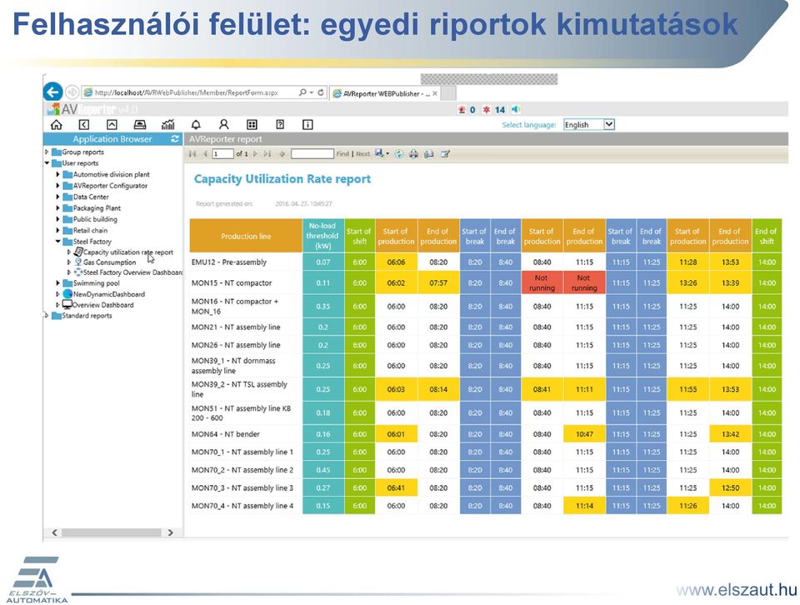Collapse the Steel Factory folder
The width and height of the screenshot is (800, 605).
[x=57, y=242]
